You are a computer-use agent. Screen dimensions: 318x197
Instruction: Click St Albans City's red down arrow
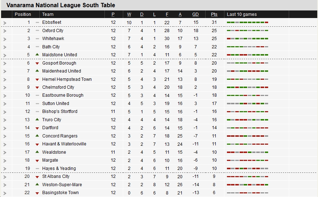pyautogui.click(x=37, y=177)
